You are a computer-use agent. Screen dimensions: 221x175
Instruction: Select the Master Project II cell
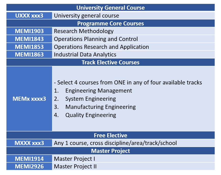(x=133, y=166)
